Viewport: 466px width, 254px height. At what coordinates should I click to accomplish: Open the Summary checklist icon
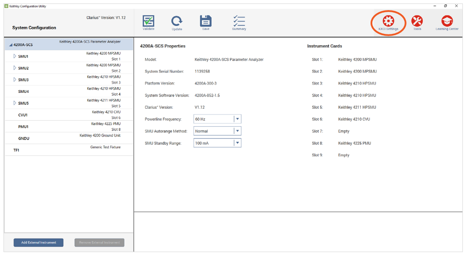tap(239, 22)
